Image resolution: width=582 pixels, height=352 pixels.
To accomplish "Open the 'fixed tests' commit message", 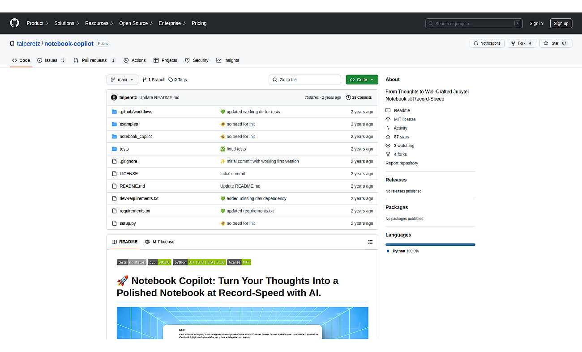I will coord(236,149).
